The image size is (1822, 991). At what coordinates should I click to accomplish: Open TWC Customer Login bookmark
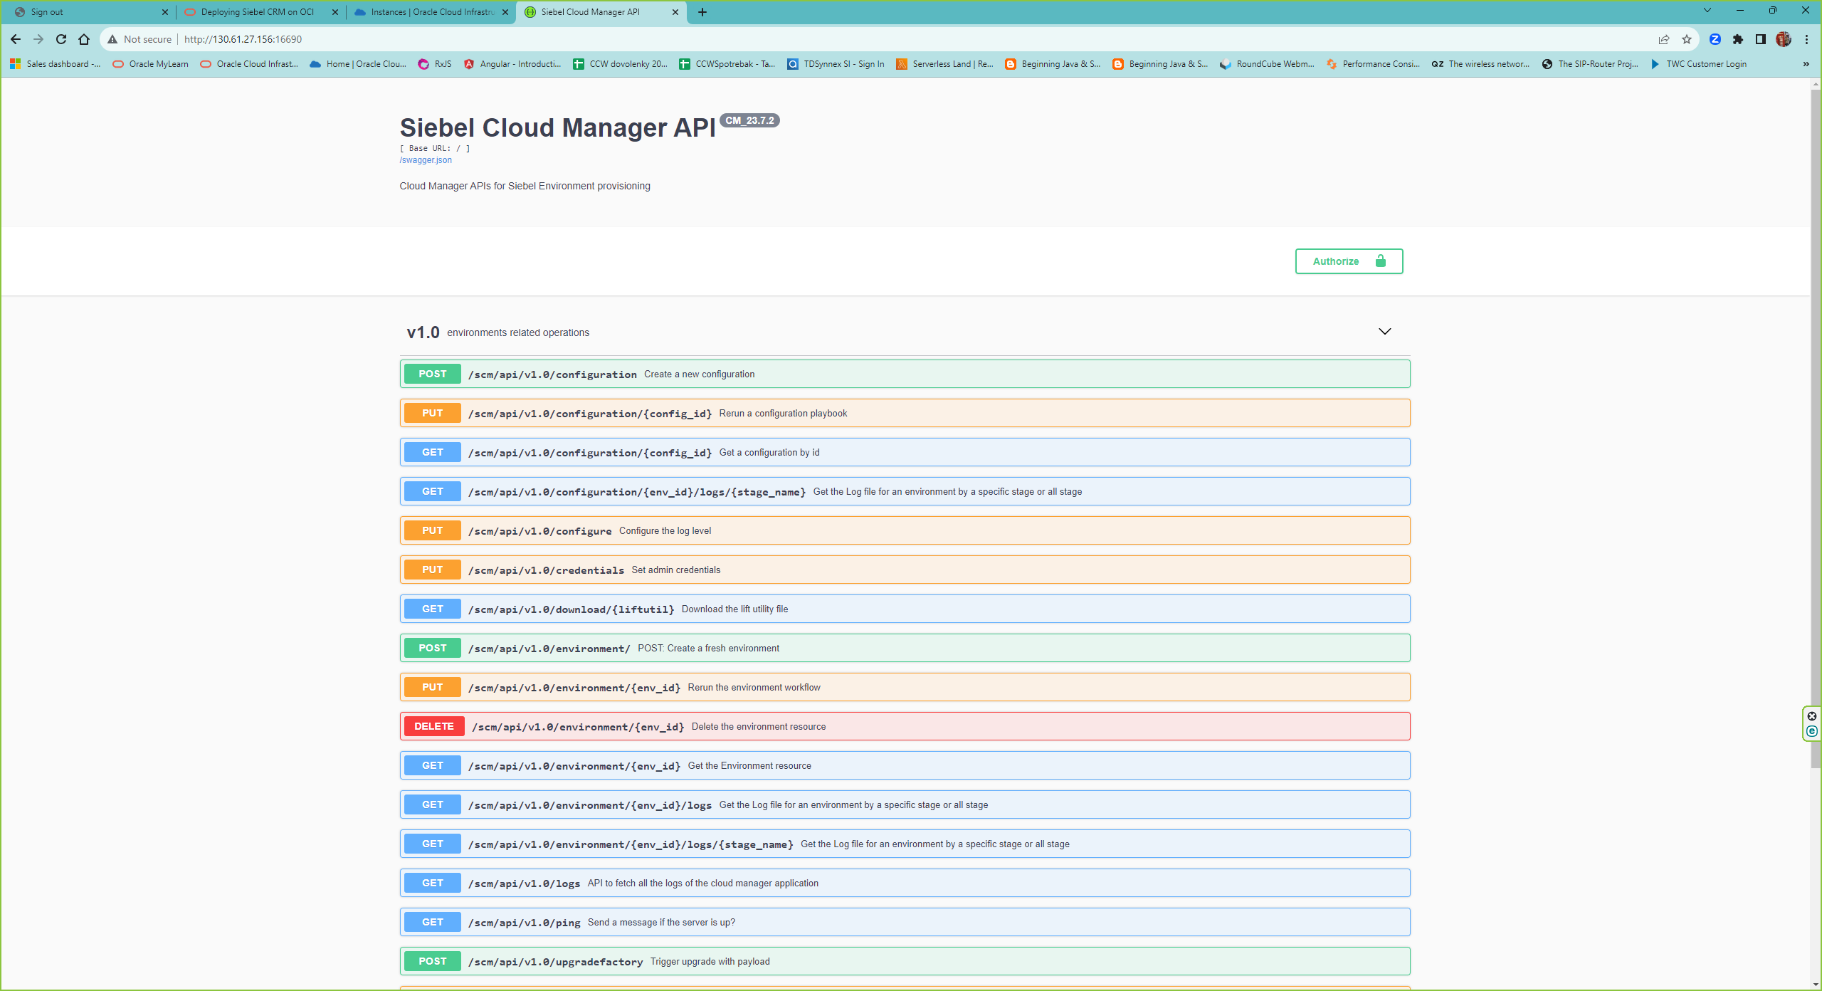tap(1698, 64)
